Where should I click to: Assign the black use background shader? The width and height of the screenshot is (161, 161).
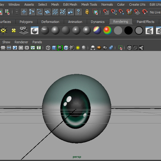pyautogui.click(x=129, y=30)
